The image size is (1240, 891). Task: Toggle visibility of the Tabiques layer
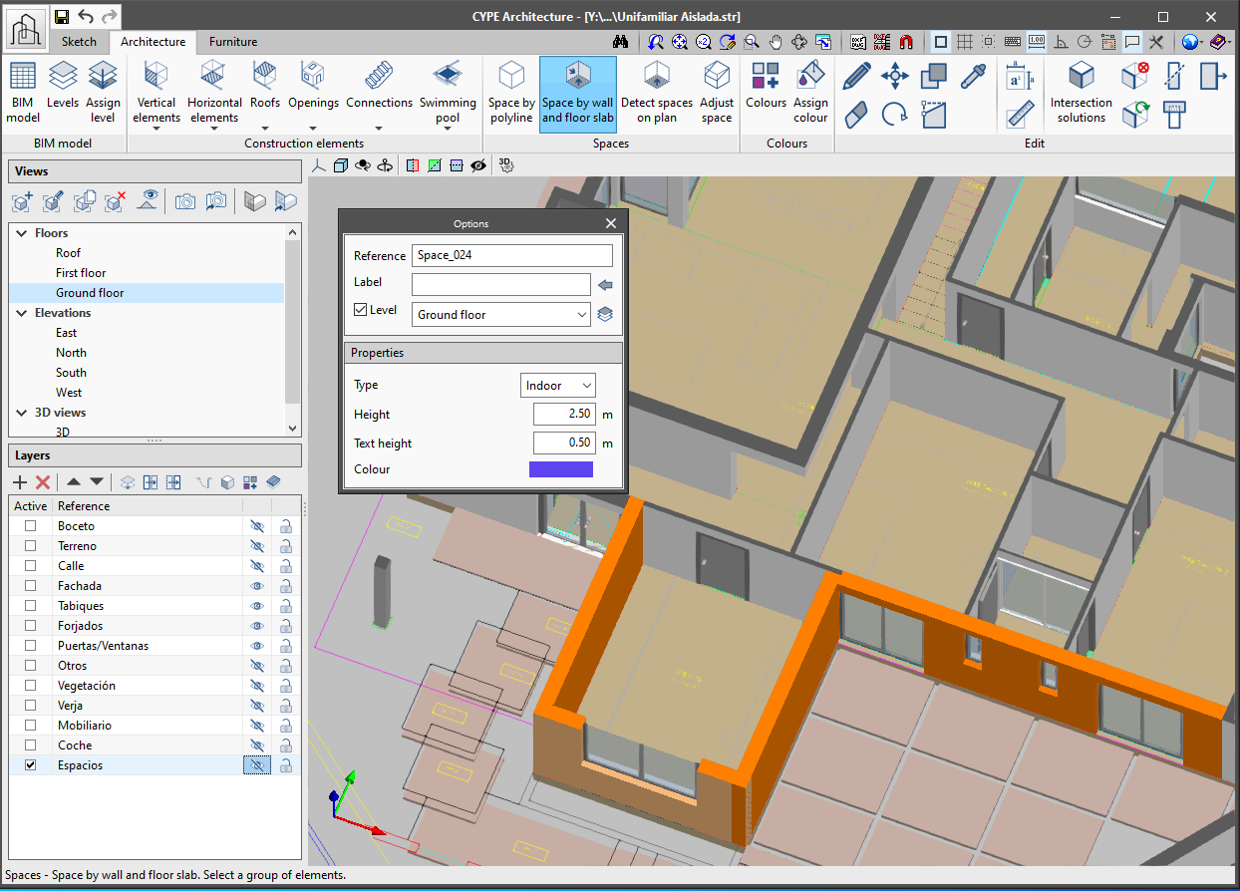257,606
